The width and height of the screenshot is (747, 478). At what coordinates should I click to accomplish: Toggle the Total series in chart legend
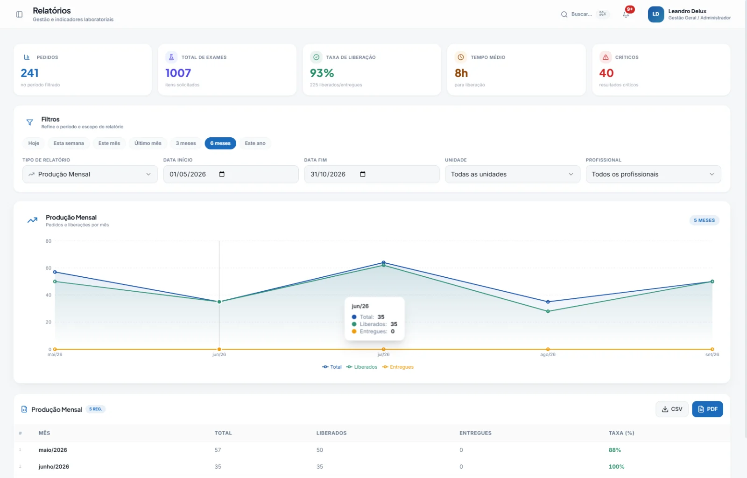pos(332,367)
